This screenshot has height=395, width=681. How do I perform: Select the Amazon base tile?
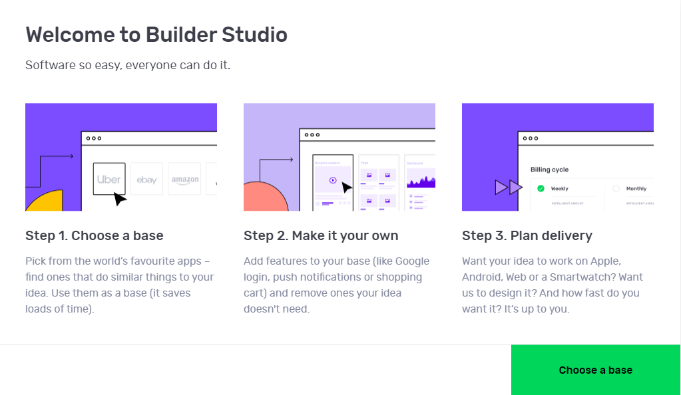[x=185, y=178]
